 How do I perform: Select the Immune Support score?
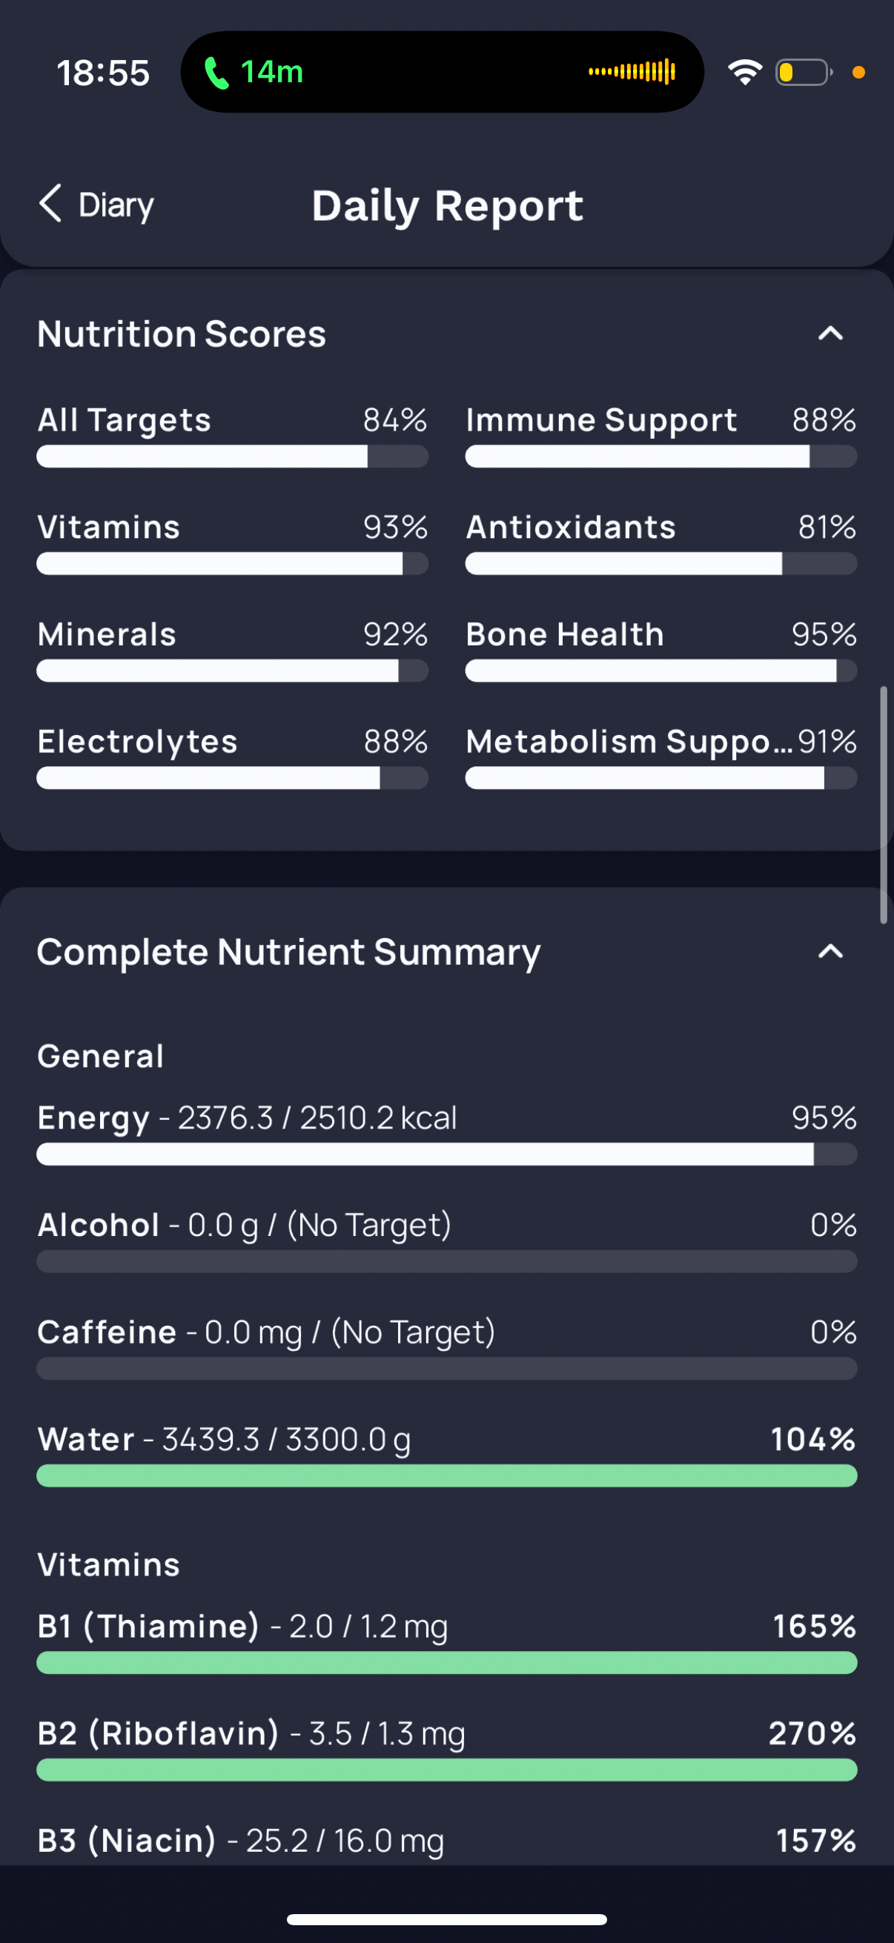[x=661, y=435]
